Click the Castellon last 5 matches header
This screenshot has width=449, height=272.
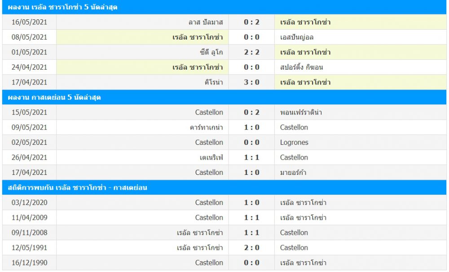tap(54, 98)
